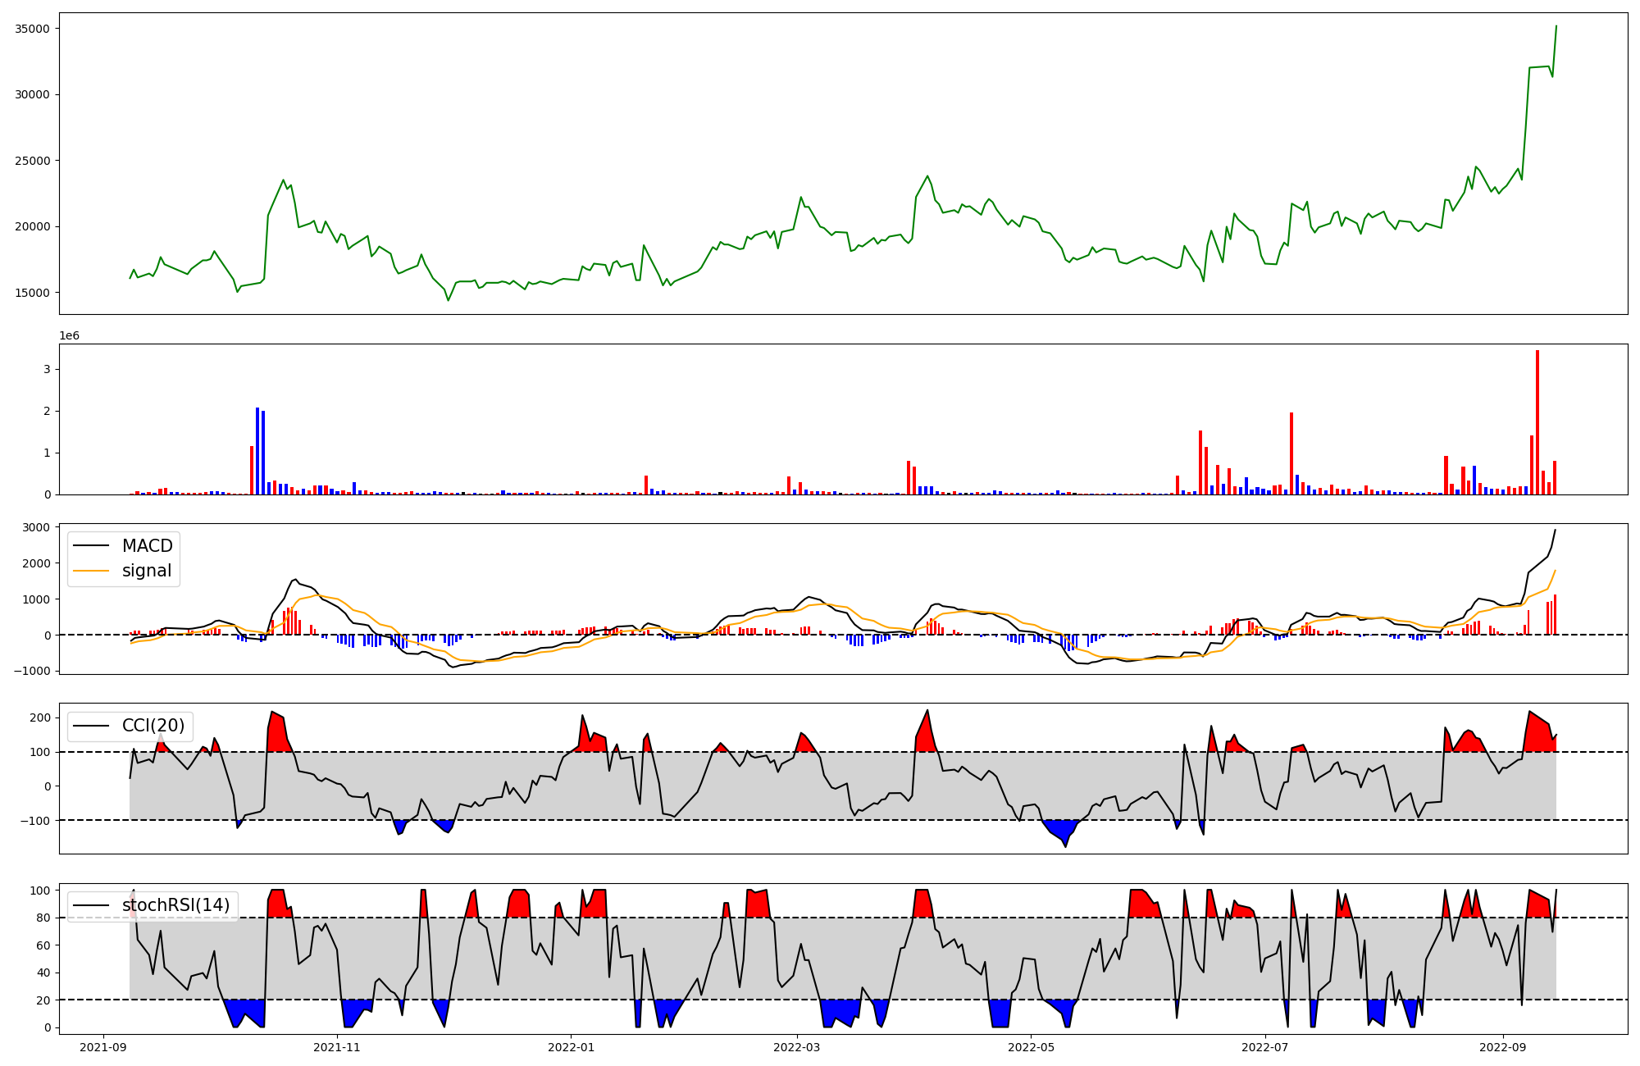Click the 2021-11 date tick label

[x=337, y=1047]
